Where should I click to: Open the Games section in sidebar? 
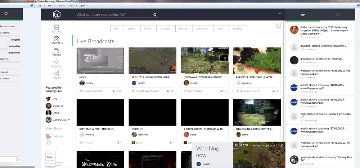[57, 29]
